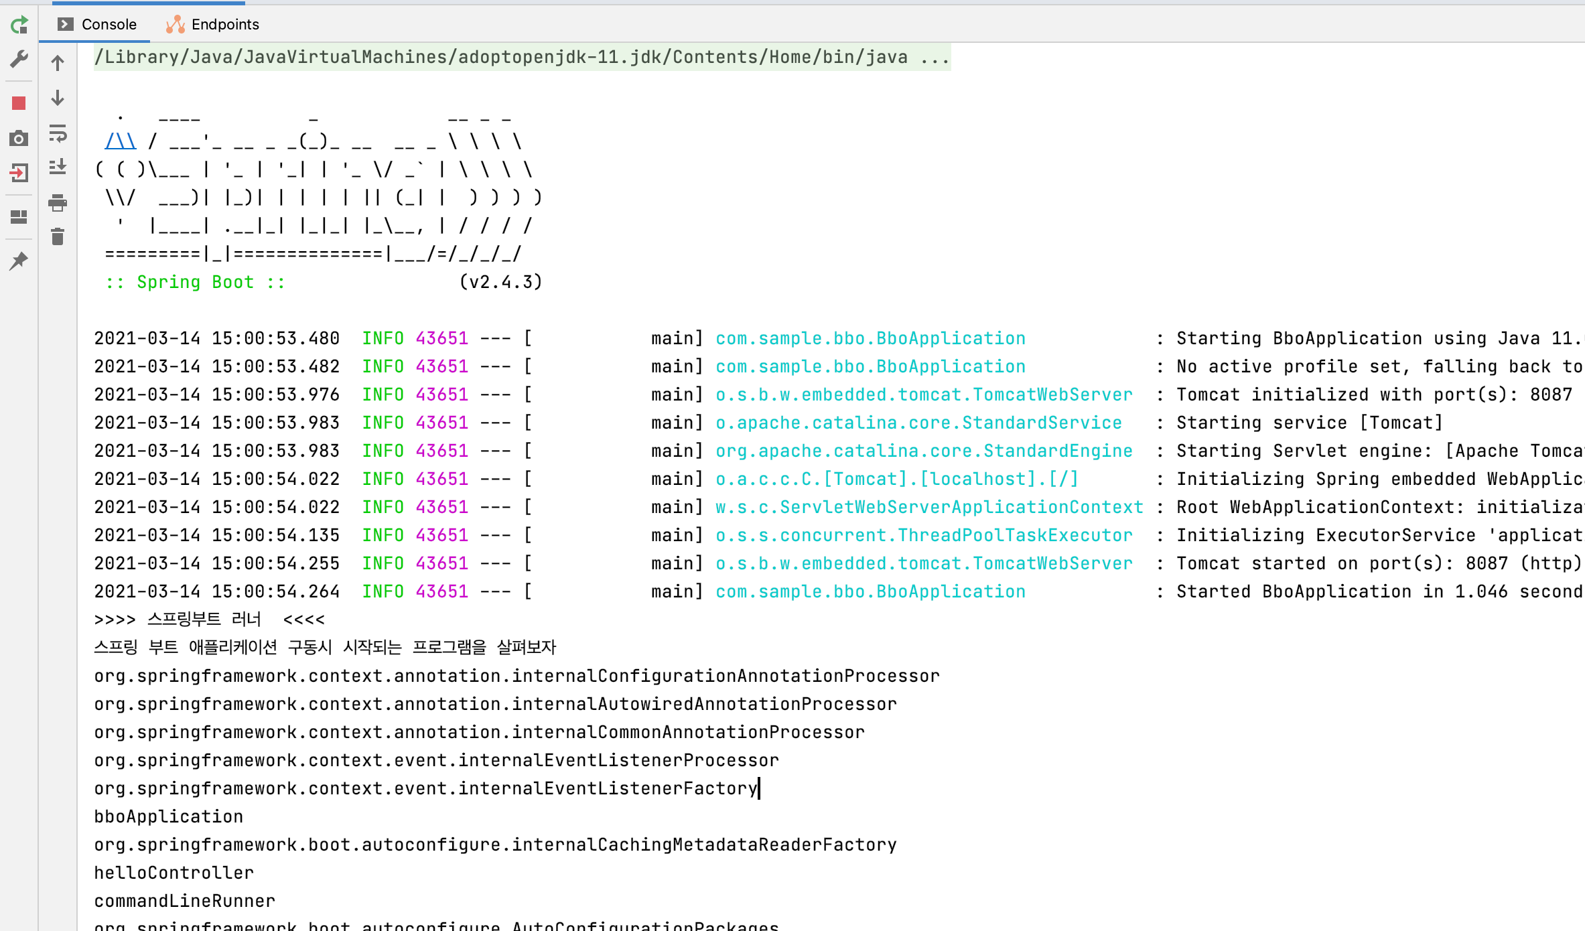Click 'Tomcat initialized with port(s): 8087' message
The width and height of the screenshot is (1585, 931).
1375,395
